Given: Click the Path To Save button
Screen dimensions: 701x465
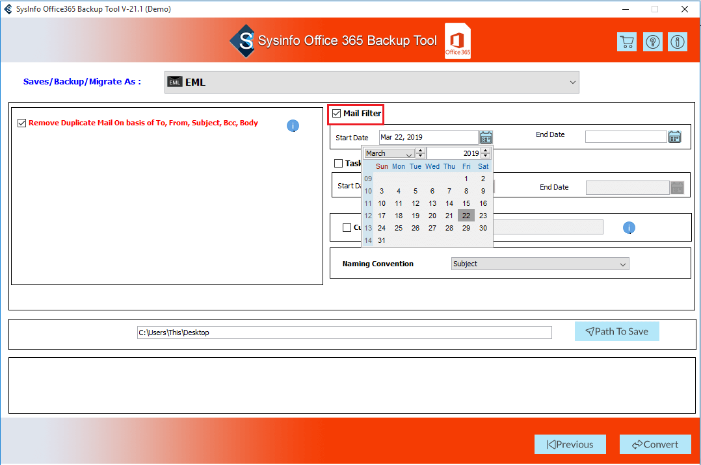Looking at the screenshot, I should click(616, 331).
